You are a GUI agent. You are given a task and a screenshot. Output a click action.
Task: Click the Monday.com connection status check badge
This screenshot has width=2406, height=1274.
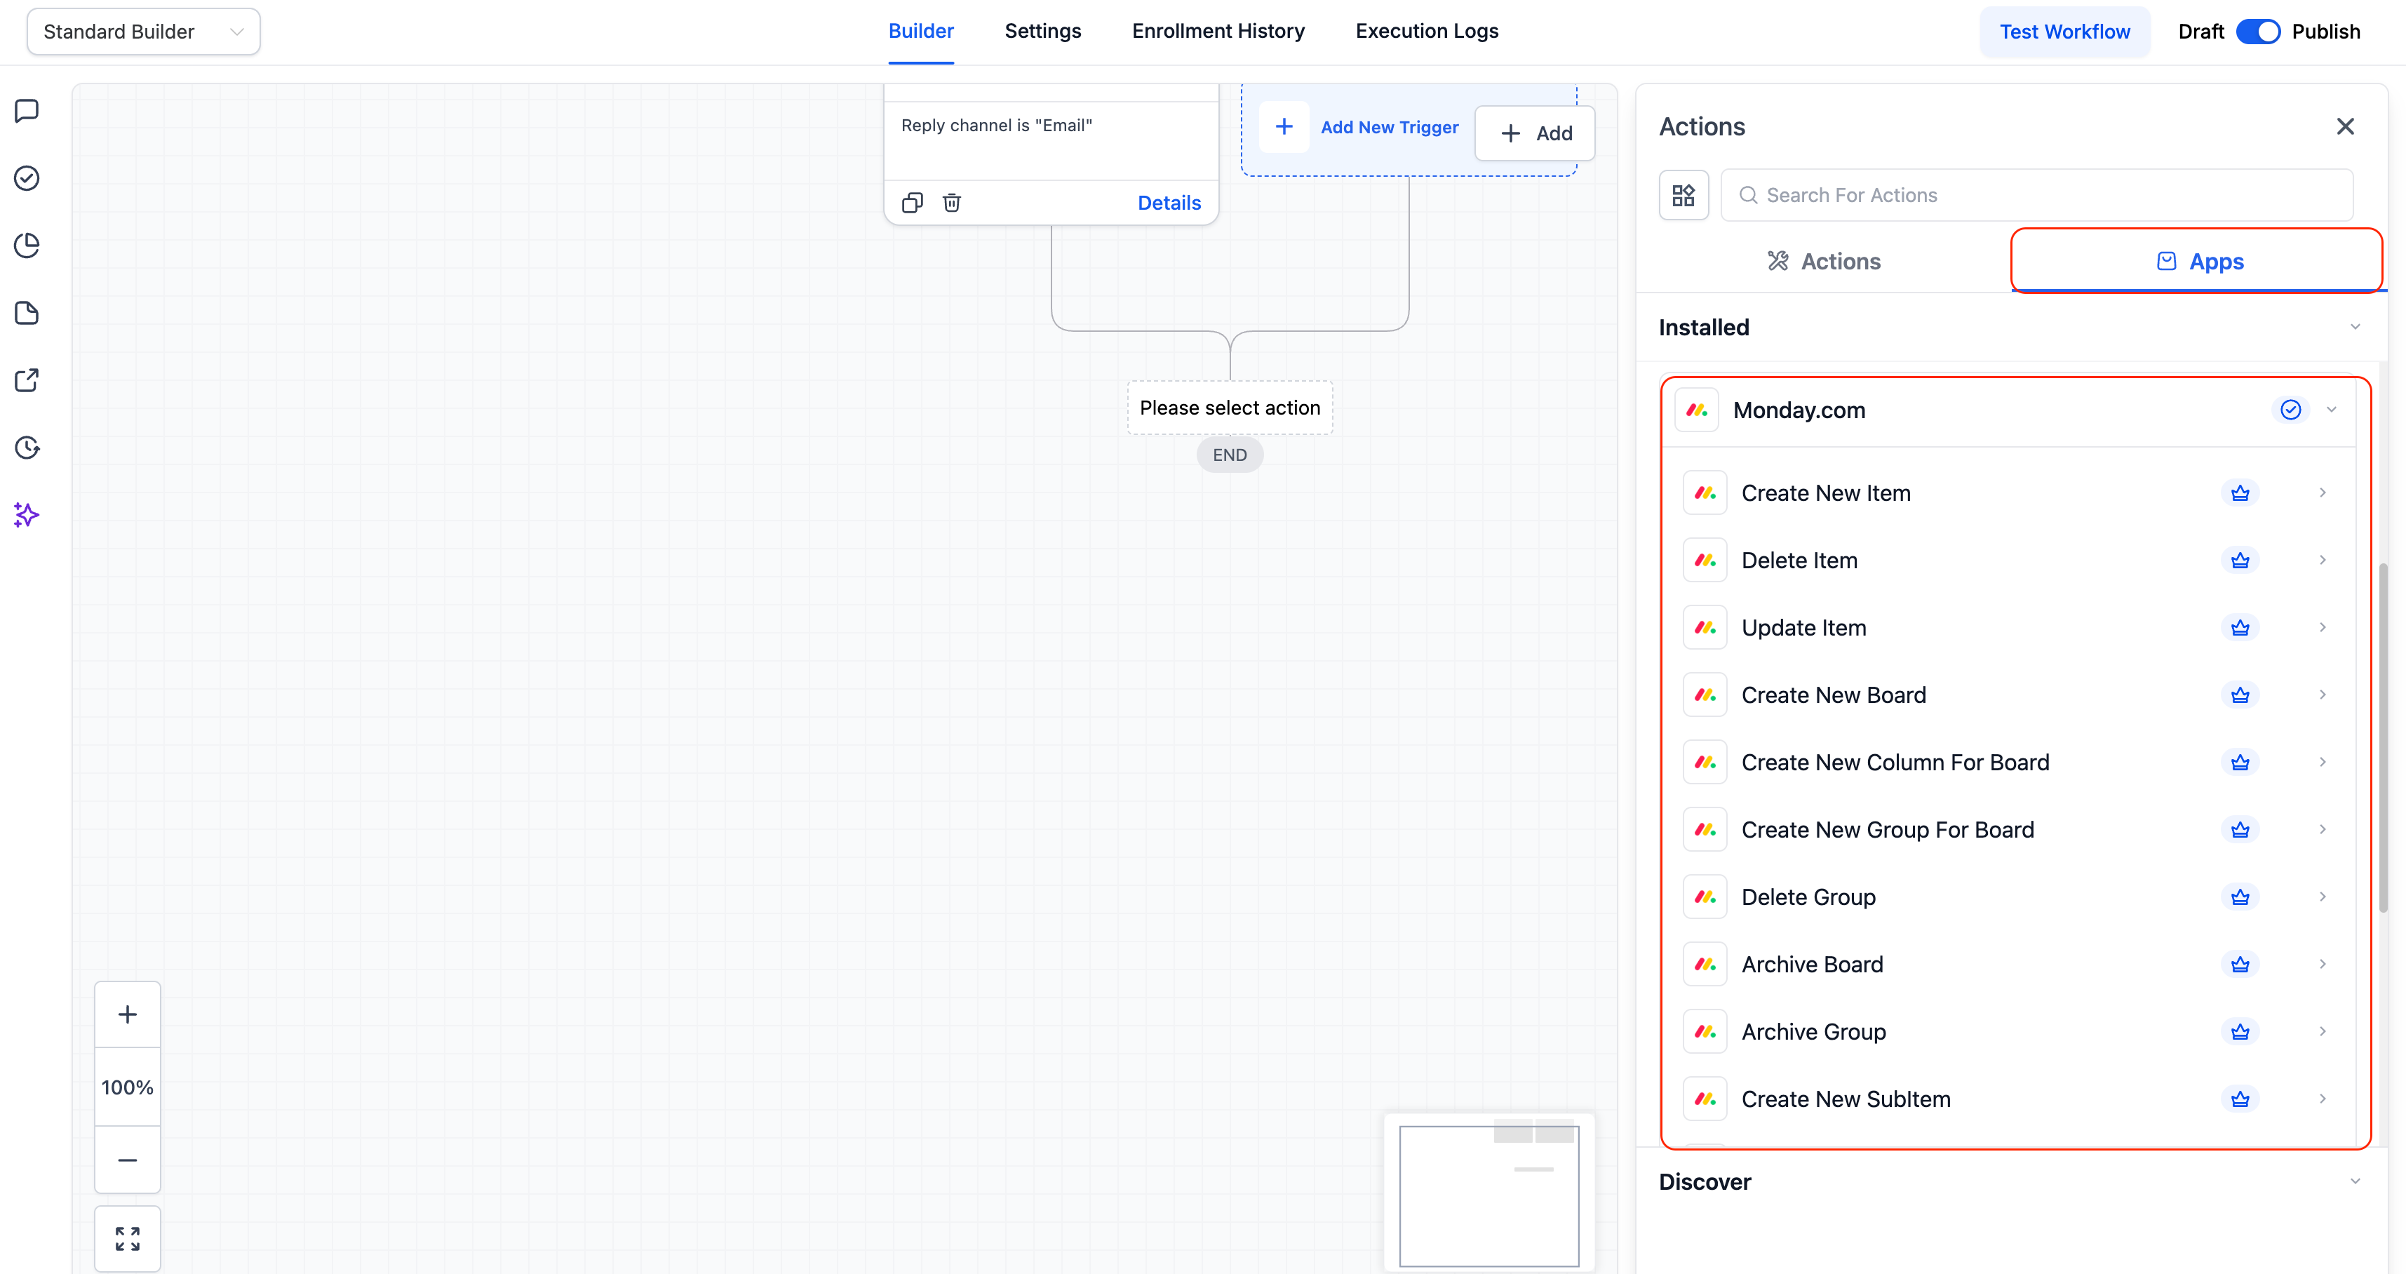tap(2290, 410)
